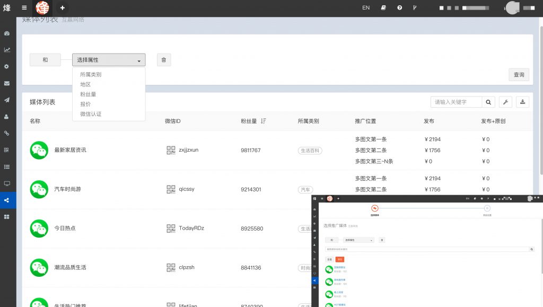Click the main page vertical scrollbar
This screenshot has width=543, height=307.
coord(541,100)
